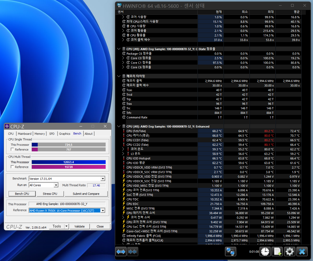Click the Validate button in CPU-Z

79,226
